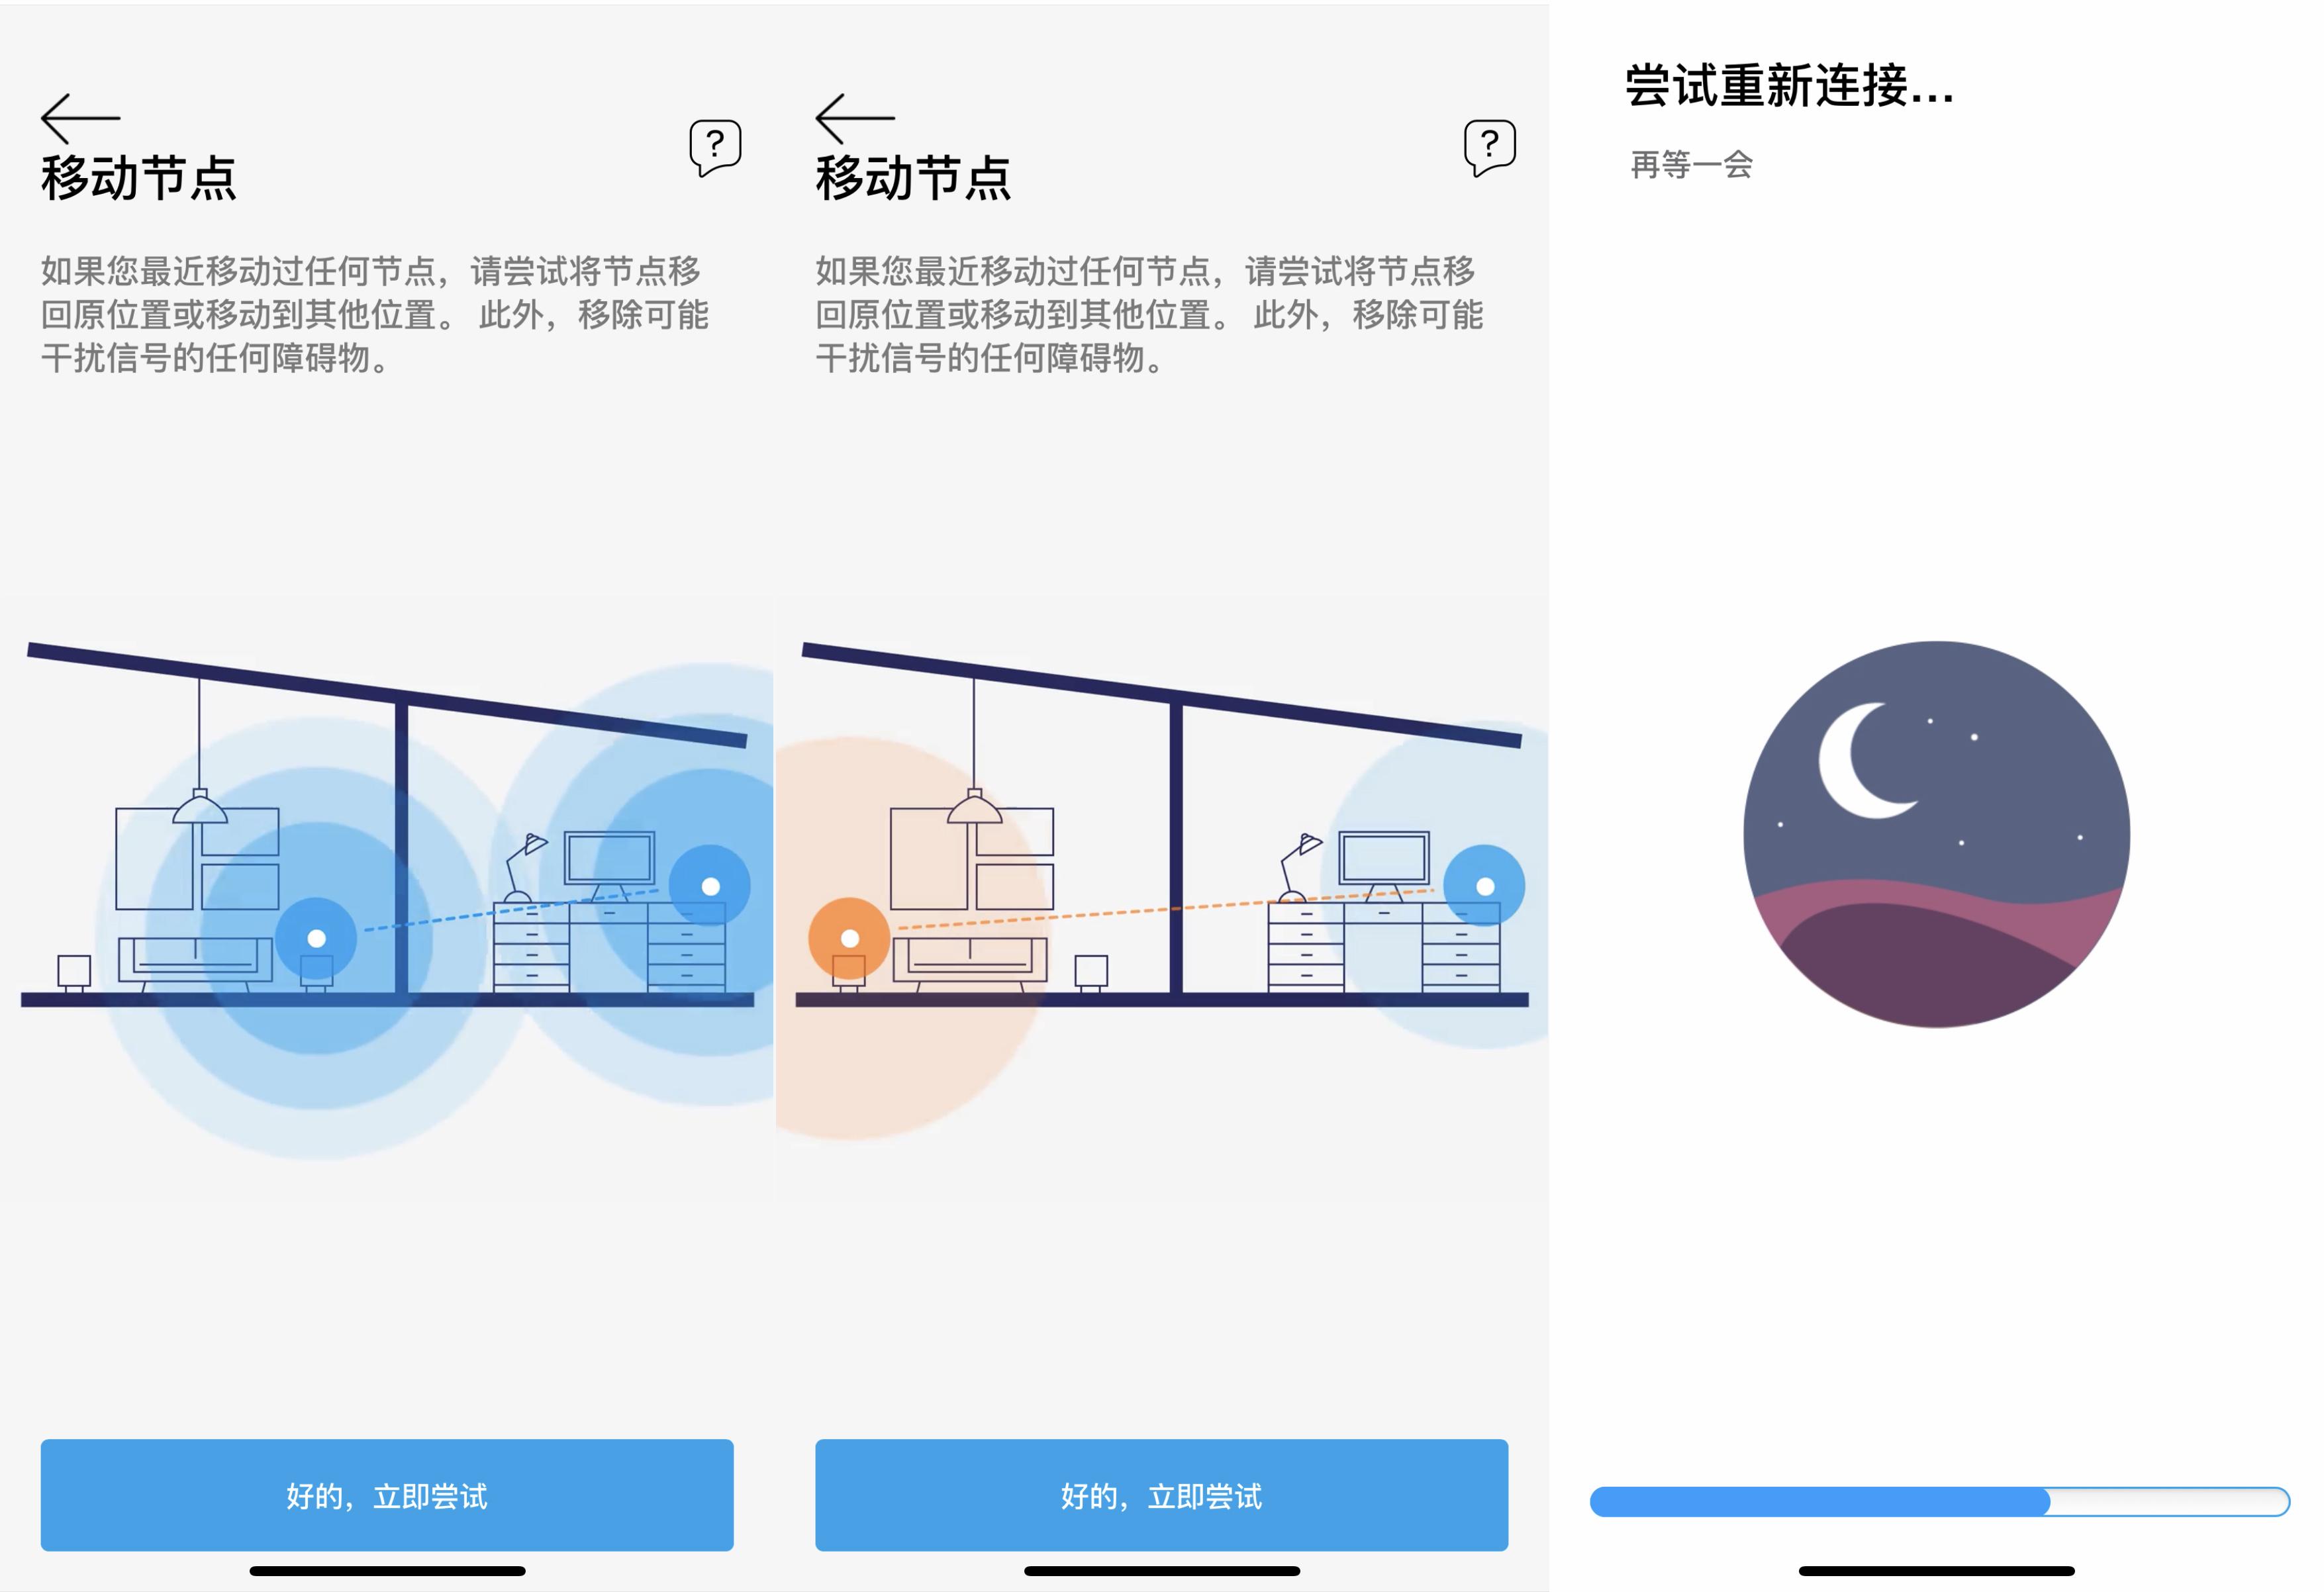Tap home indicator bar on third screen

1937,1571
